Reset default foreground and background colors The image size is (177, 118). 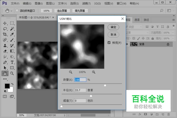pos(5,91)
